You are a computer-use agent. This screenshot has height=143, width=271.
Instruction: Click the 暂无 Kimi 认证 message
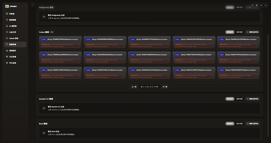(x=53, y=132)
